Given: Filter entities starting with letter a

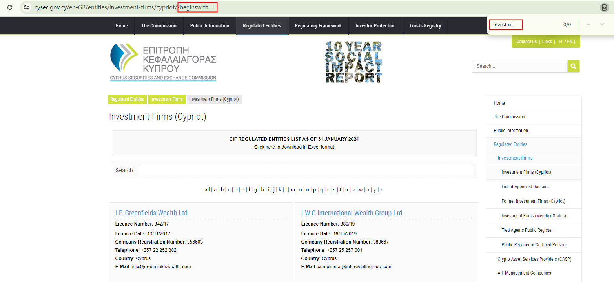Looking at the screenshot, I should tap(215, 190).
